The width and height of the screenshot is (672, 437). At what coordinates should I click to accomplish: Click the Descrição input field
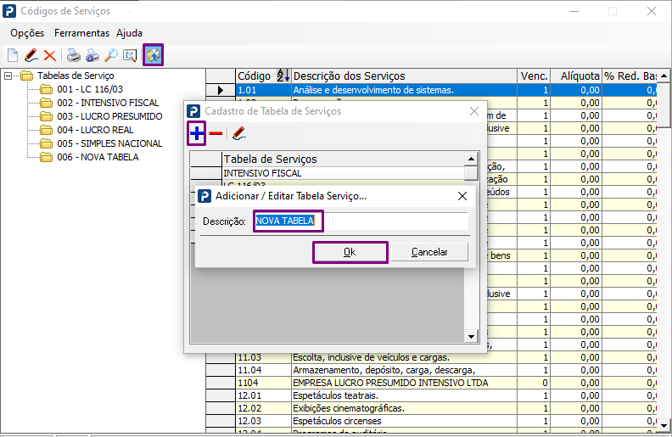[x=361, y=221]
